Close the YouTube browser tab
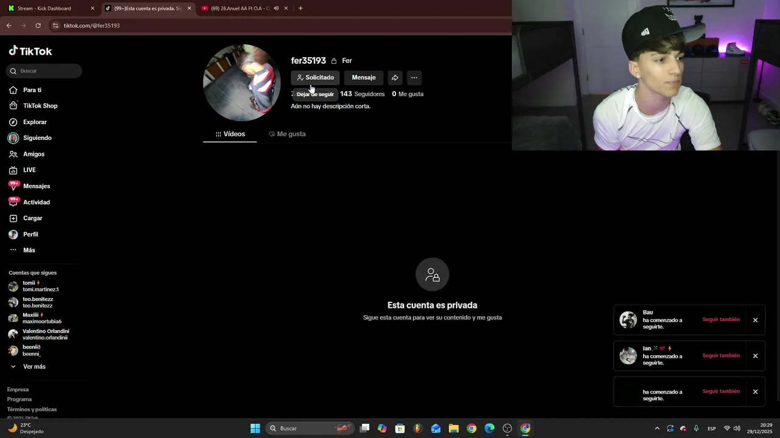The width and height of the screenshot is (780, 438). click(286, 9)
